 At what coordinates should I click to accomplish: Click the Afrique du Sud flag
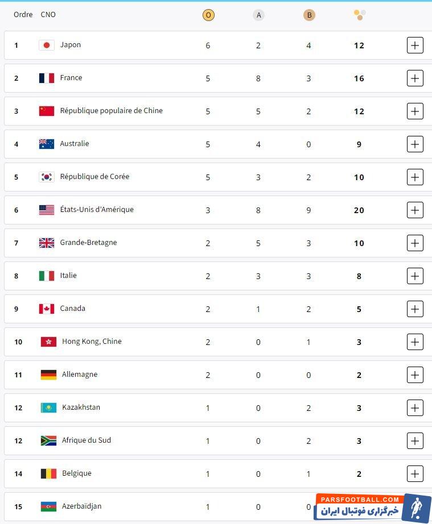tap(48, 440)
